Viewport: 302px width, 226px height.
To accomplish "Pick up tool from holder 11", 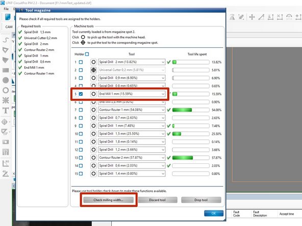I will point(93,142).
